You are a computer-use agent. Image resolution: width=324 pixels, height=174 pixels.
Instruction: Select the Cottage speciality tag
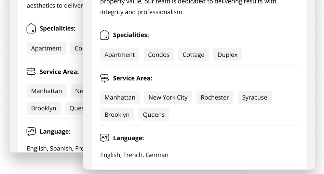[x=193, y=55]
